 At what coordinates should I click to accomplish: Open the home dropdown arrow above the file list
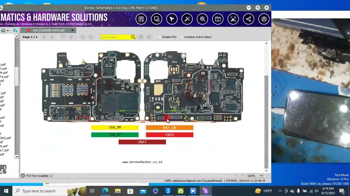click(8, 30)
